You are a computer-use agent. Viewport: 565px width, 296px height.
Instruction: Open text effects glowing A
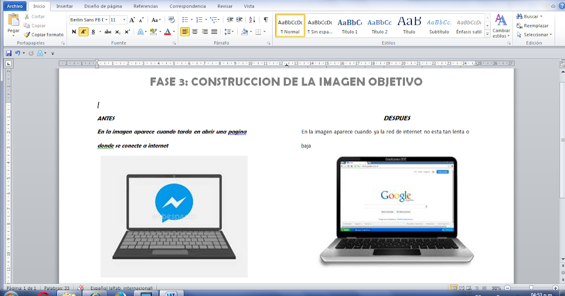pyautogui.click(x=140, y=31)
